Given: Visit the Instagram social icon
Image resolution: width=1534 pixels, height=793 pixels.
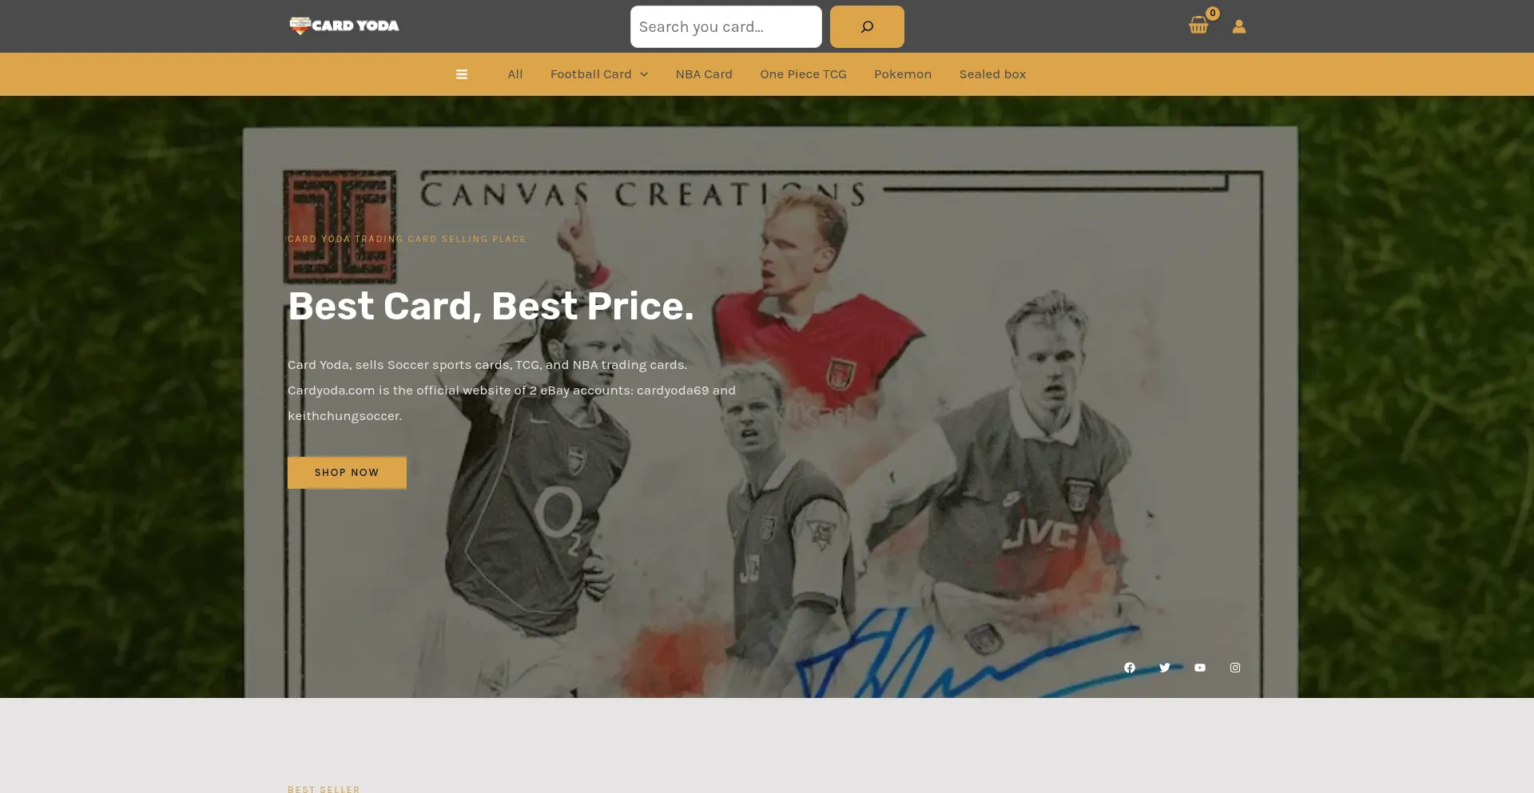Looking at the screenshot, I should [1235, 668].
